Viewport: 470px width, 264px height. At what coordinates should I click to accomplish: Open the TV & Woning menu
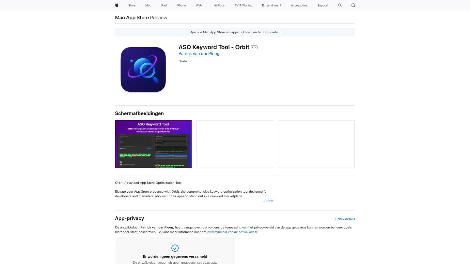pyautogui.click(x=243, y=5)
